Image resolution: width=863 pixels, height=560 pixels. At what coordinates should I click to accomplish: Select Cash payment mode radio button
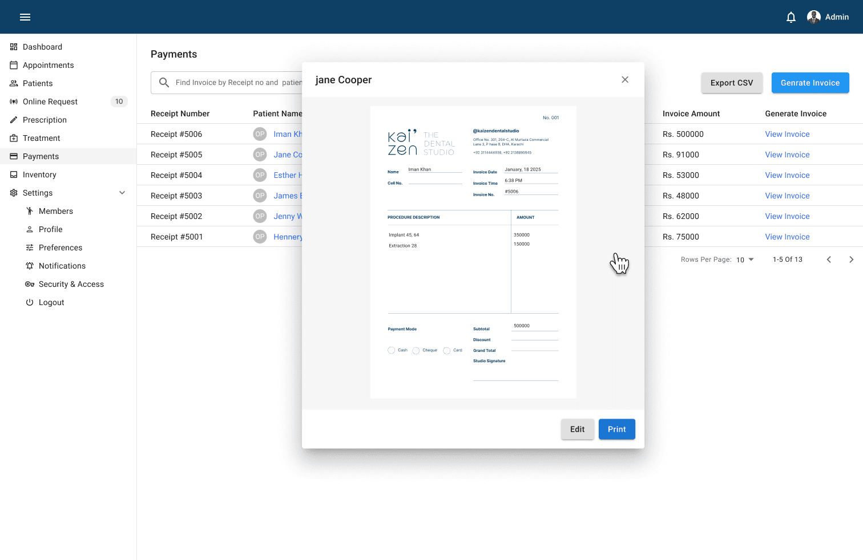click(391, 350)
